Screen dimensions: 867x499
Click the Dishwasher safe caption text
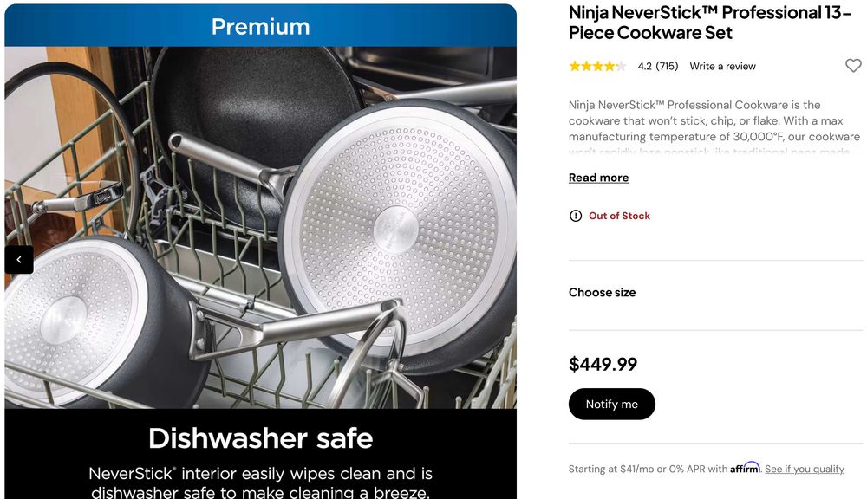260,438
